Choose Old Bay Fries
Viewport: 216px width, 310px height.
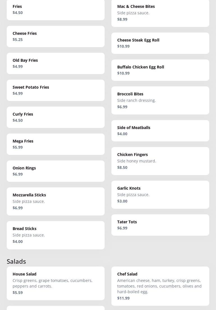(x=56, y=63)
